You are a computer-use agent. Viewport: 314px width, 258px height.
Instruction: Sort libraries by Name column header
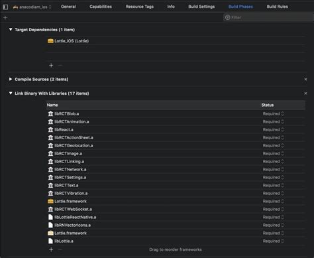[x=52, y=105]
